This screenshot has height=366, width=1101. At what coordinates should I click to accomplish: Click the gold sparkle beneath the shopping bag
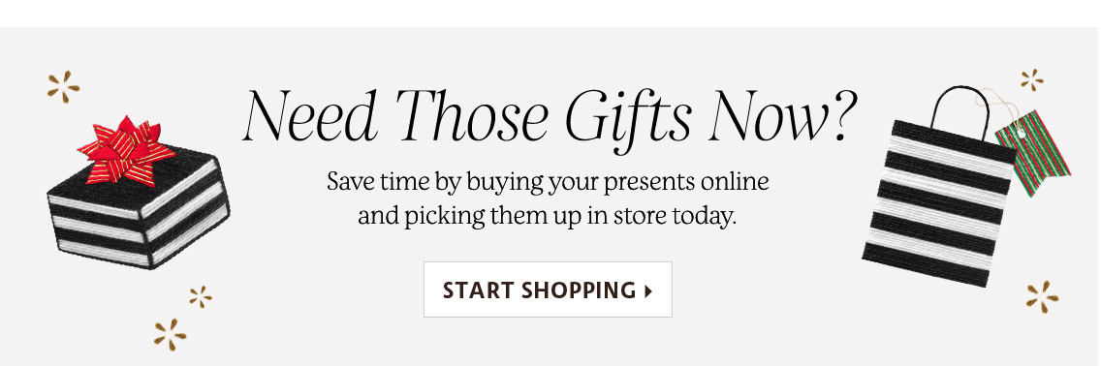tap(1042, 296)
